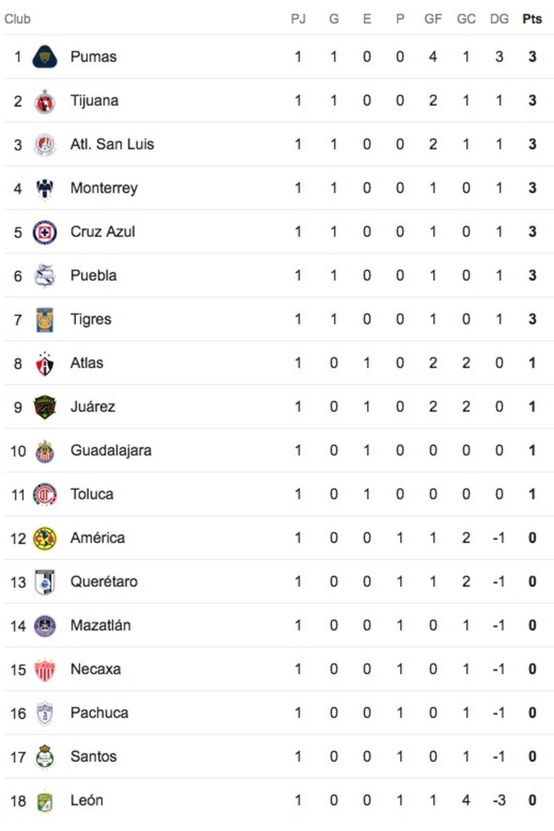Open the Toluca team link

pos(92,494)
